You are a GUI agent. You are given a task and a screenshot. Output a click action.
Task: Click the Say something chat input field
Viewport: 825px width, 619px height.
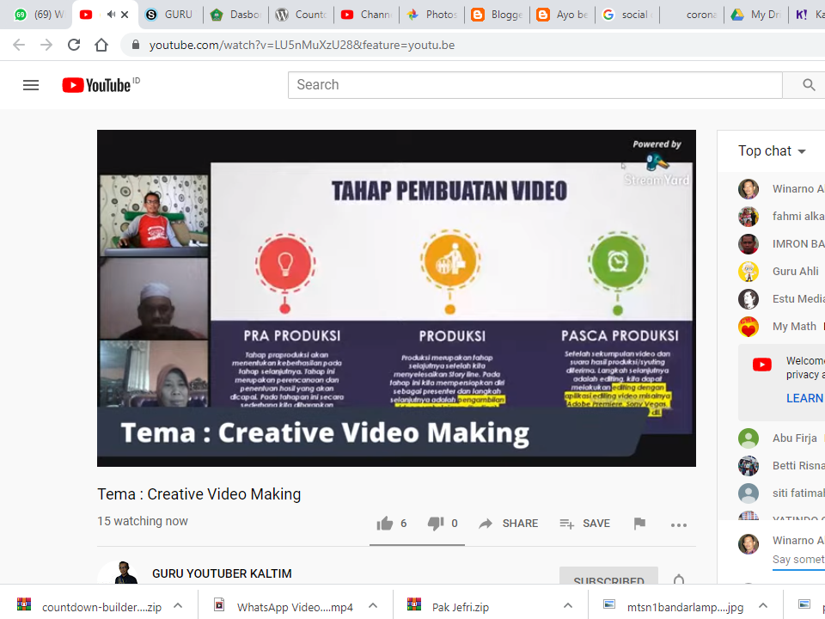pyautogui.click(x=797, y=559)
